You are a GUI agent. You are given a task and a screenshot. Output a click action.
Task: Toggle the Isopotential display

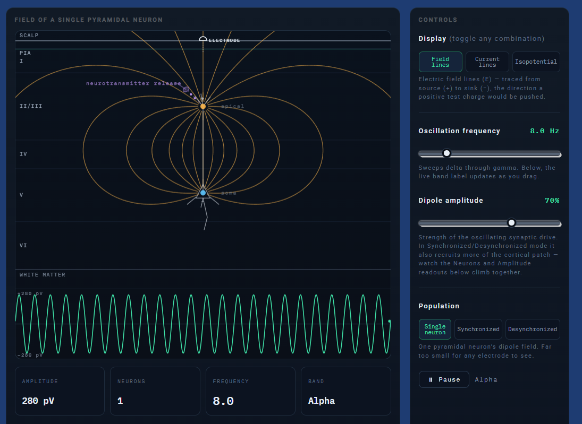click(x=536, y=62)
